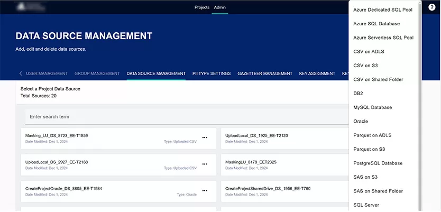Viewport: 441px width, 212px height.
Task: Open the Group Management tab
Action: coord(97,73)
